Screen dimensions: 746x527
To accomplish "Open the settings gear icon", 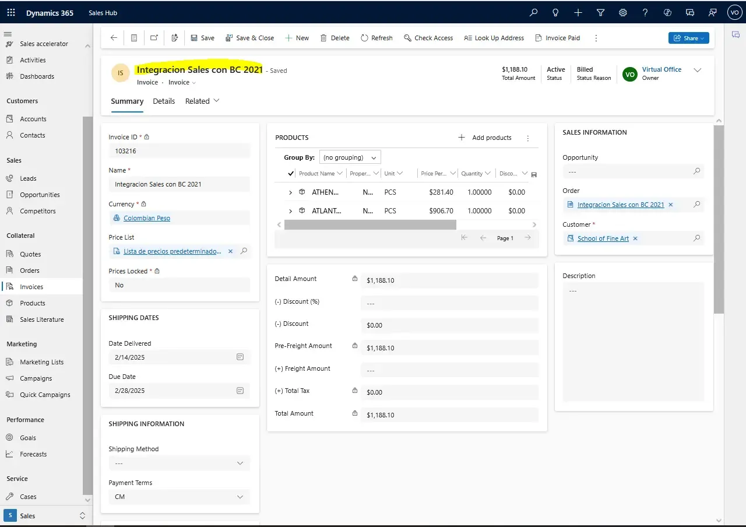I will point(623,12).
